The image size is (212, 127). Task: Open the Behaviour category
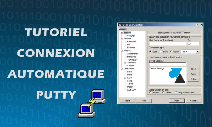click(x=132, y=56)
